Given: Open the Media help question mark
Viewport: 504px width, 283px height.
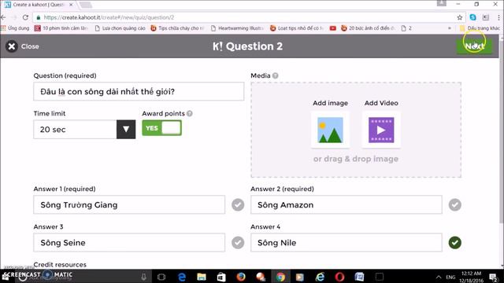Looking at the screenshot, I should [275, 75].
